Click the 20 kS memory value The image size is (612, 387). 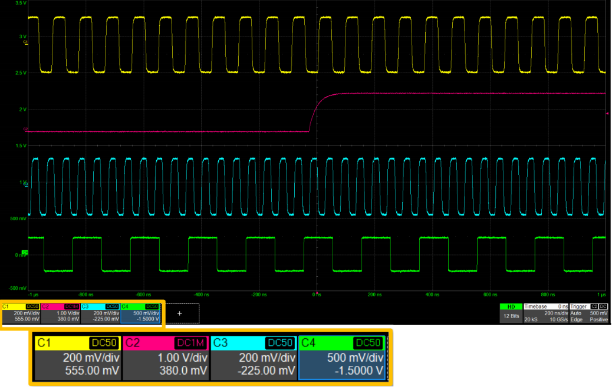(531, 319)
